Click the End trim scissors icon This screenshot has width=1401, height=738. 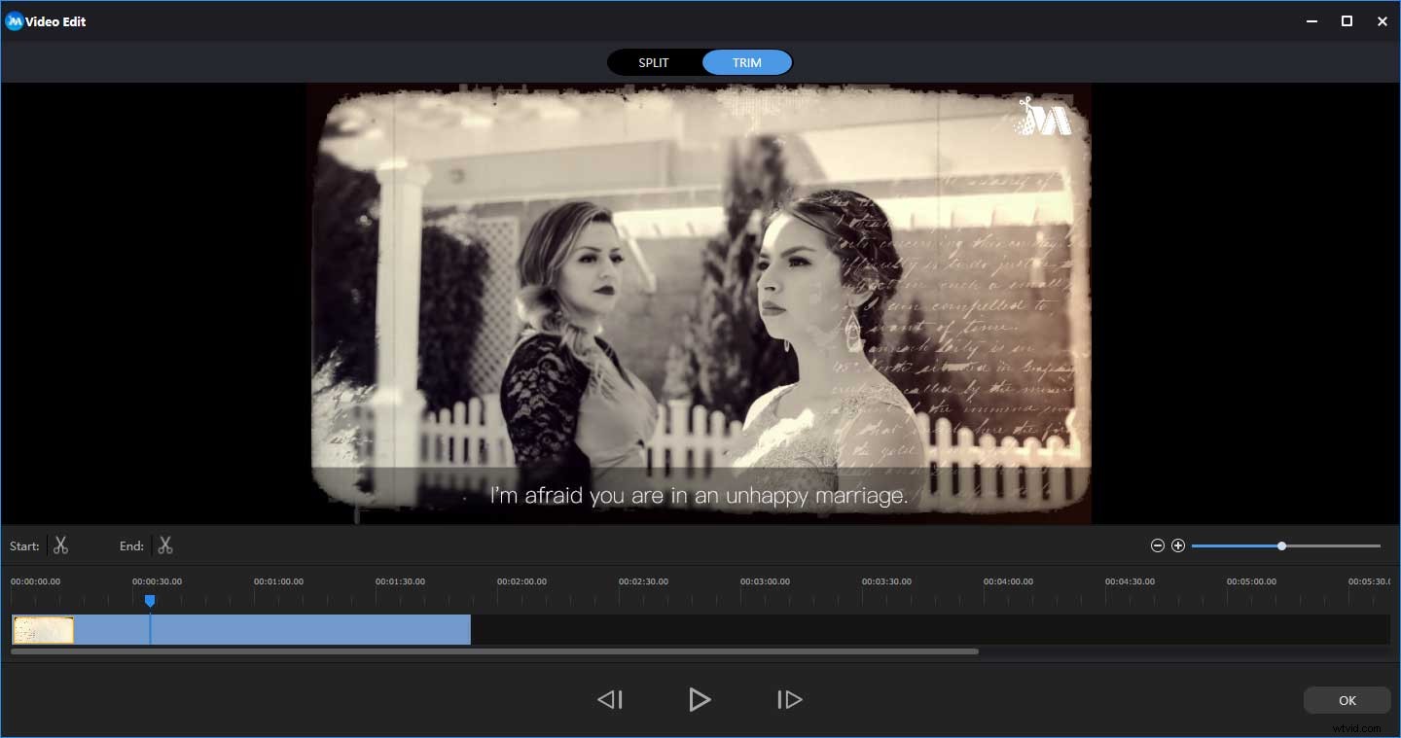click(165, 545)
